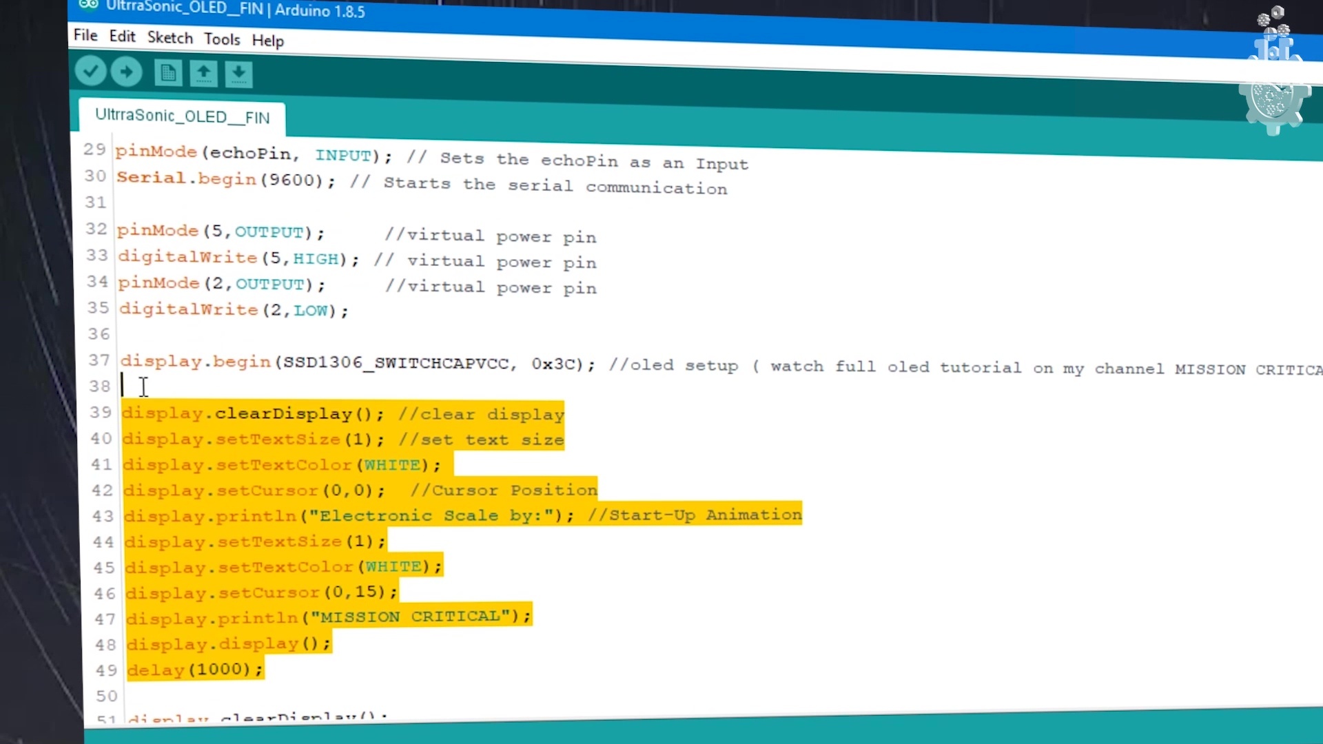Viewport: 1323px width, 744px height.
Task: Create a new sketch with New icon
Action: point(168,73)
